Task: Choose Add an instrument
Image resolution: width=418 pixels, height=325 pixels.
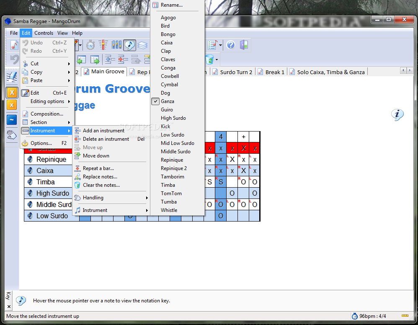Action: pos(111,131)
